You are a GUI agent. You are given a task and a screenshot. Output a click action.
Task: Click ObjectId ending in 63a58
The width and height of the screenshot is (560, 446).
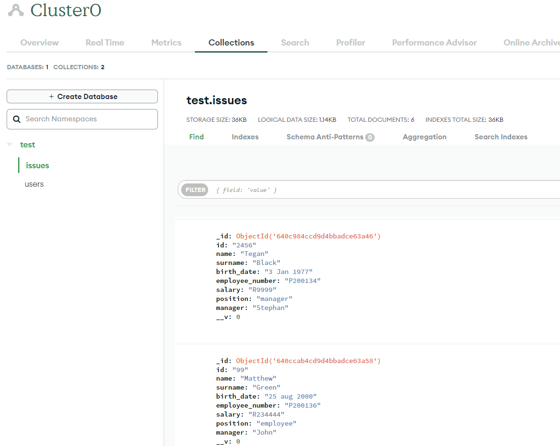click(x=308, y=361)
